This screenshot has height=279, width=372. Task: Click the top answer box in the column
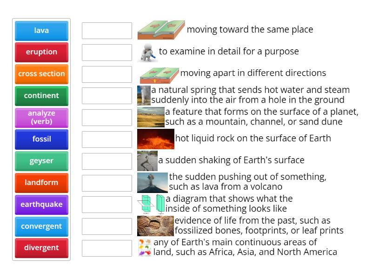pyautogui.click(x=106, y=30)
